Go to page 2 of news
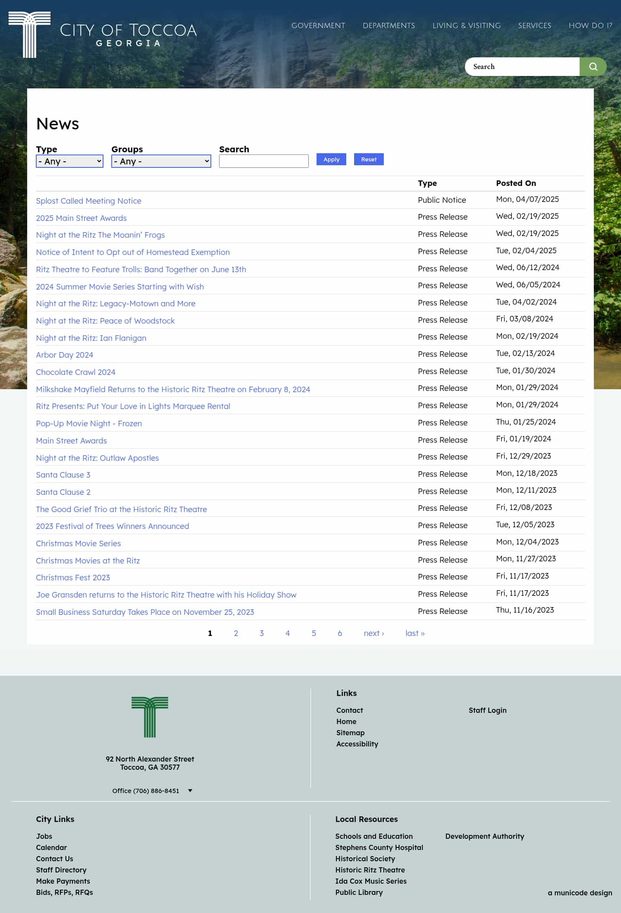This screenshot has width=621, height=913. point(236,633)
